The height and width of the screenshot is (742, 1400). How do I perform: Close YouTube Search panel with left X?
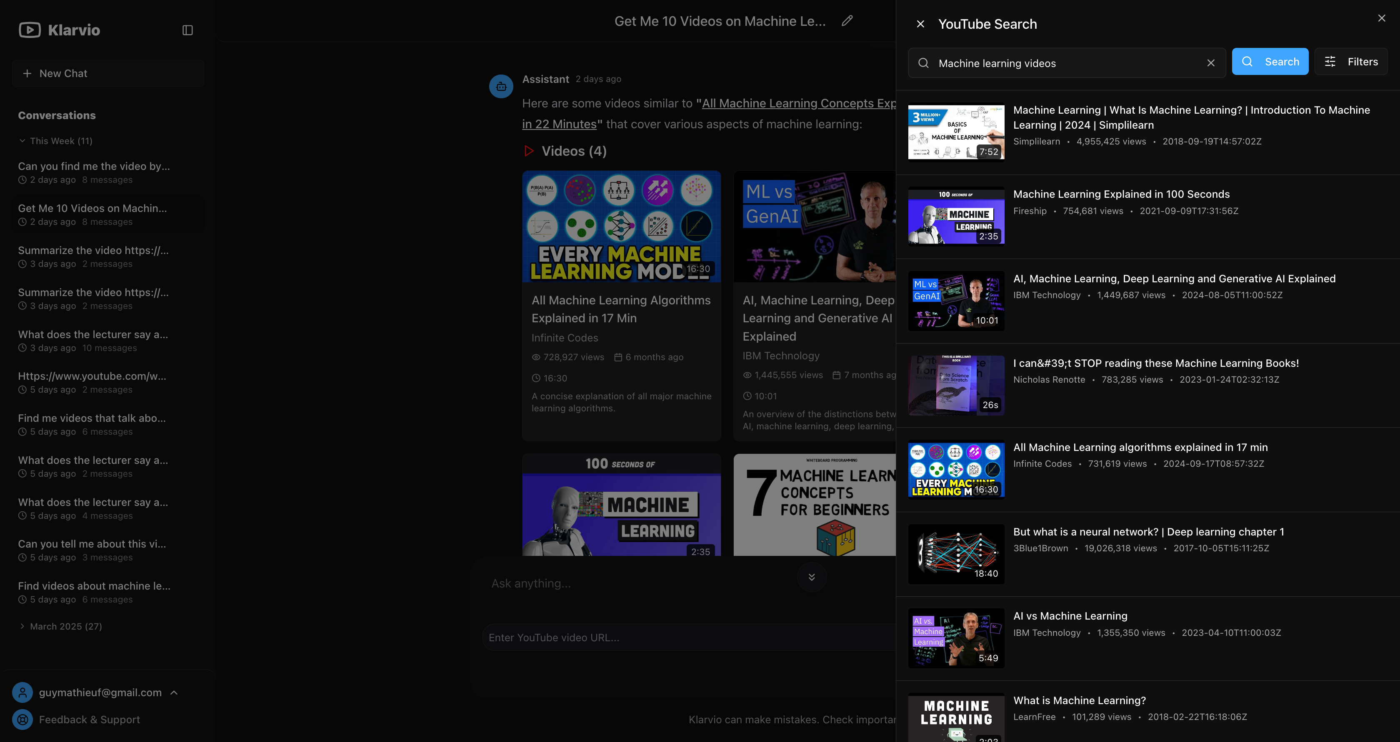(920, 24)
